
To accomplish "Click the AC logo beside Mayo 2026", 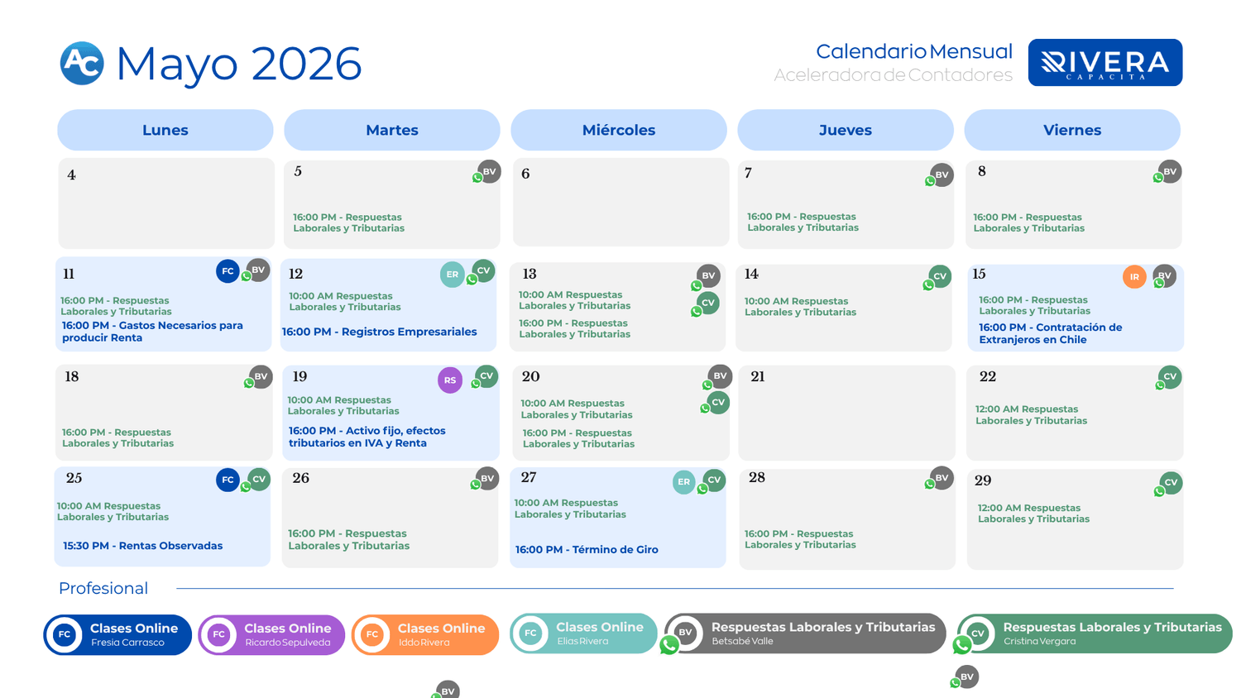I will pyautogui.click(x=82, y=63).
